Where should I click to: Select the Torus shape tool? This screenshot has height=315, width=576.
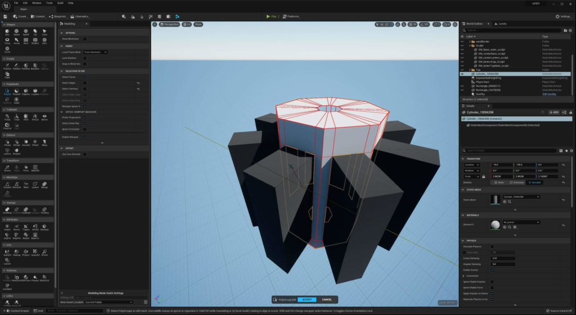(x=7, y=40)
